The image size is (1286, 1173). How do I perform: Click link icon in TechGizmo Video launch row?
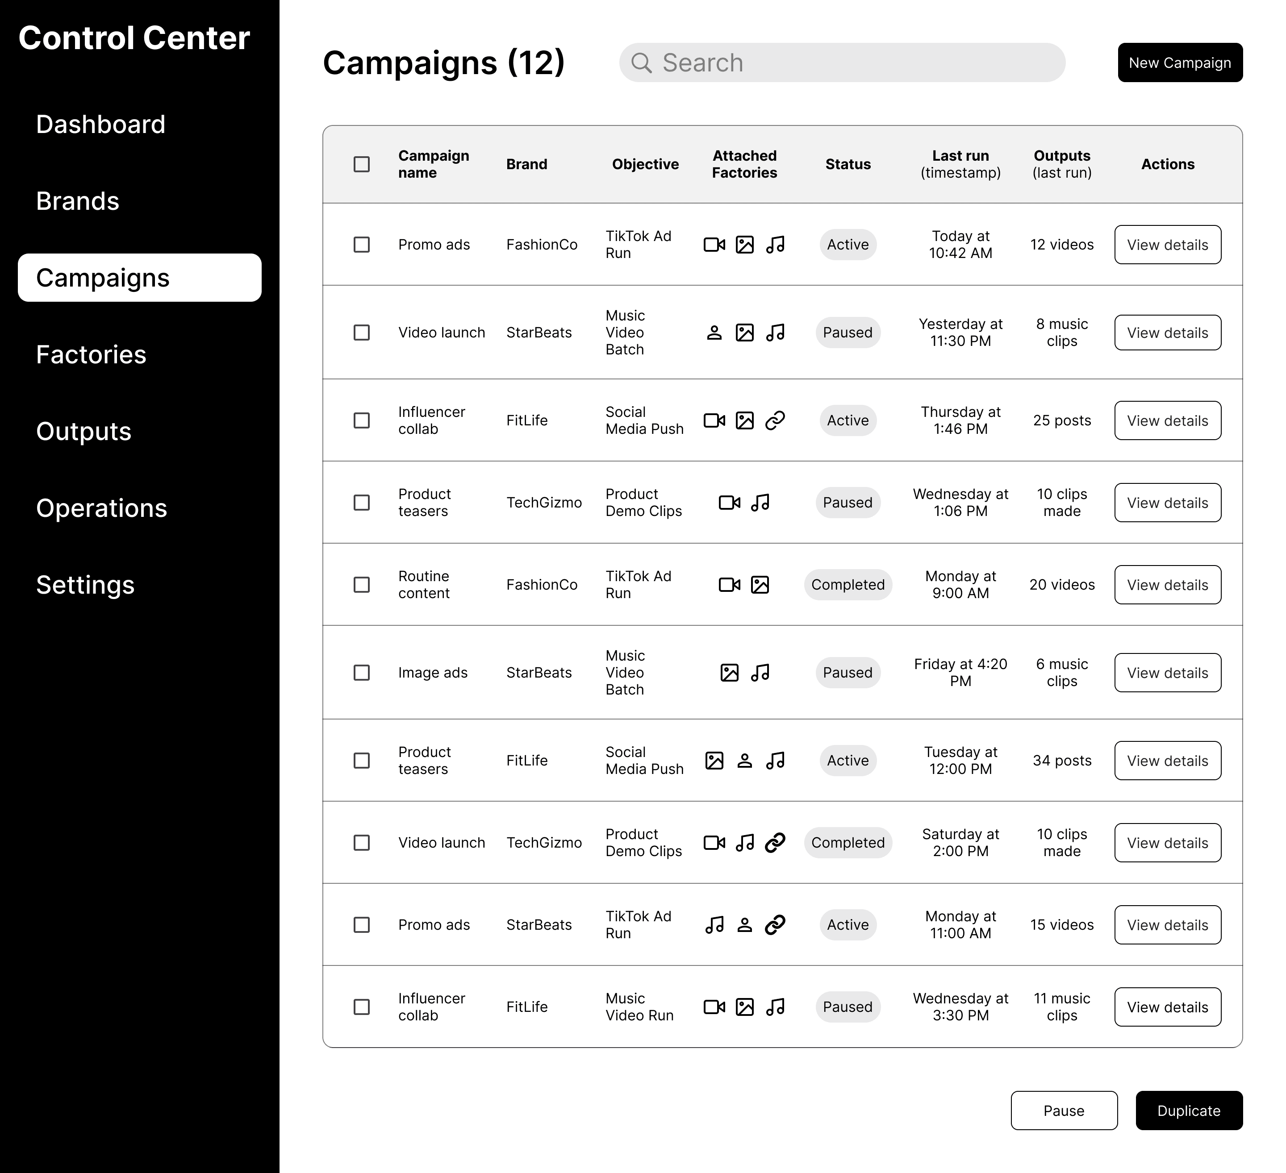[774, 843]
